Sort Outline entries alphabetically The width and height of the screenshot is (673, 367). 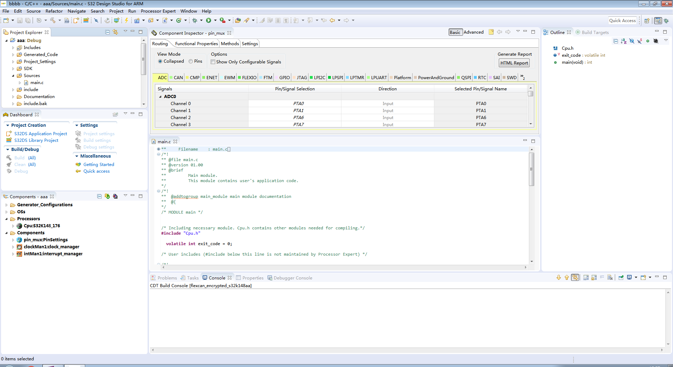coord(624,41)
